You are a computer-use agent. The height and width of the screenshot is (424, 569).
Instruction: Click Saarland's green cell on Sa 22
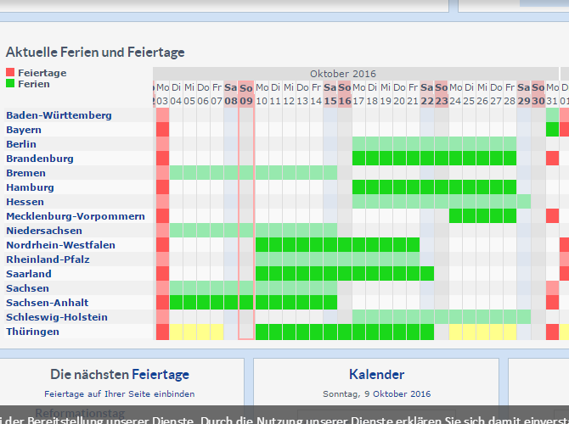(x=427, y=274)
